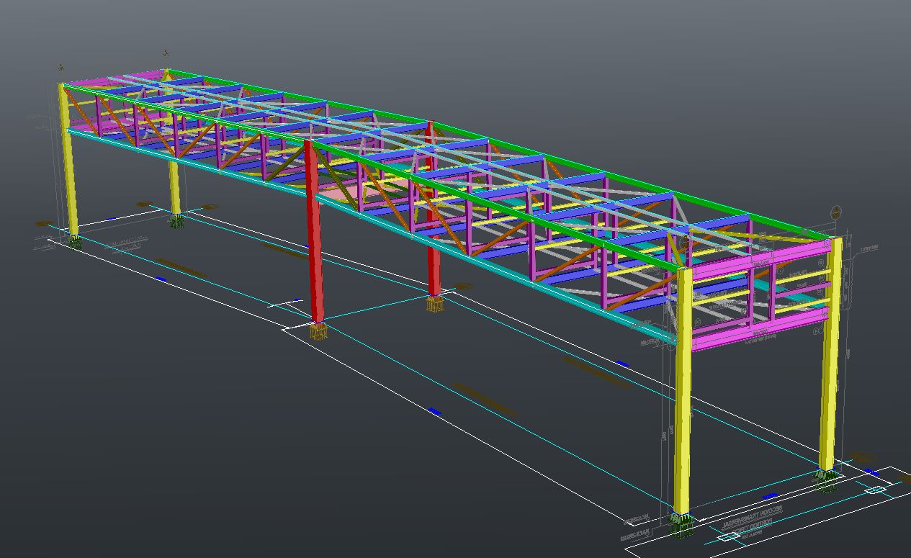Click the base plate under front red column
The width and height of the screenshot is (911, 558).
pos(318,331)
